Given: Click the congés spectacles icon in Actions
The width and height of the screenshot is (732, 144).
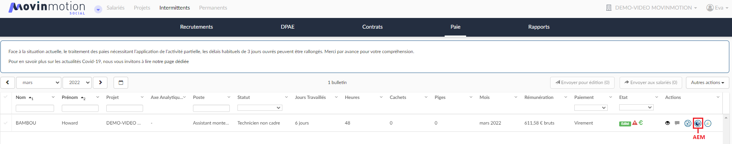Looking at the screenshot, I should [708, 123].
